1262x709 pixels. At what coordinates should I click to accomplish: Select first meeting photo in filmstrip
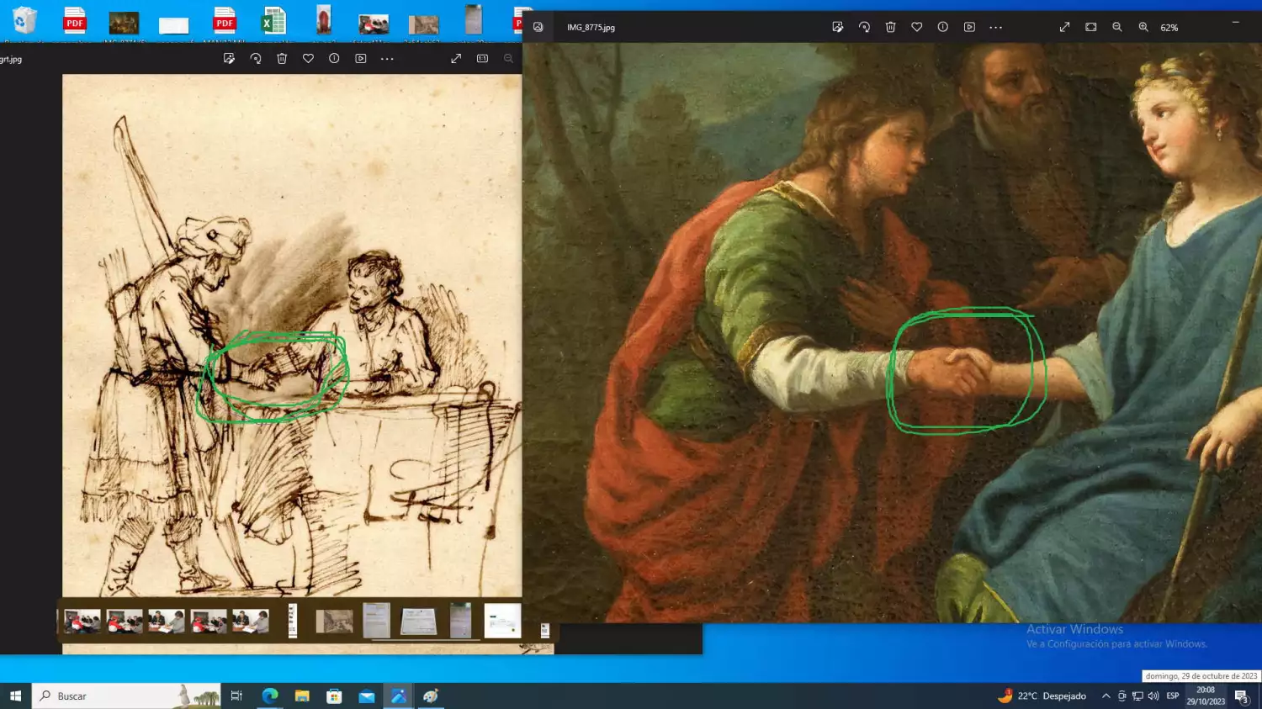coord(82,622)
